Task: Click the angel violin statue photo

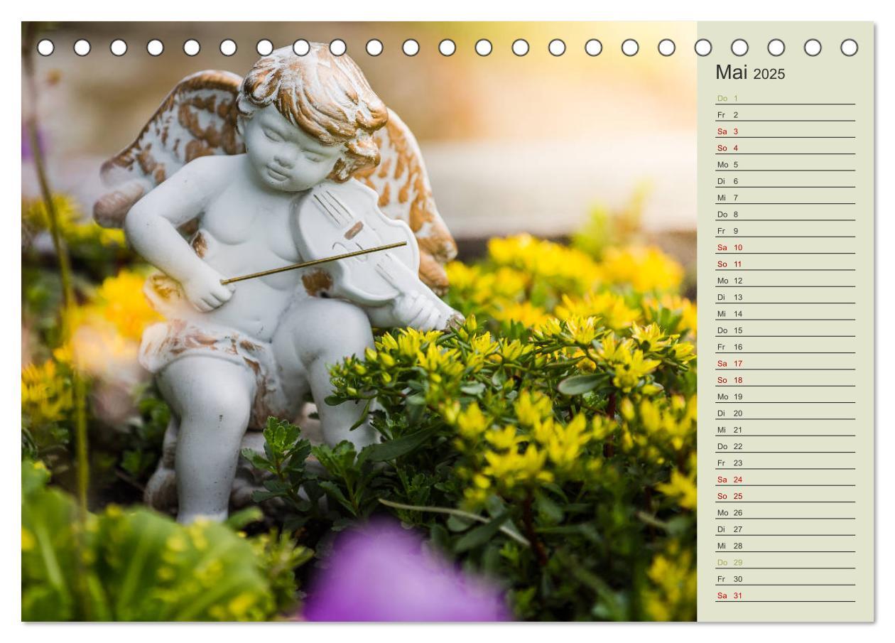Action: pos(359,321)
